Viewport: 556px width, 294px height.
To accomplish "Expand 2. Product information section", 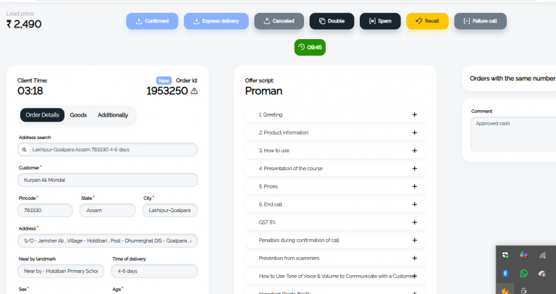I will (x=335, y=133).
